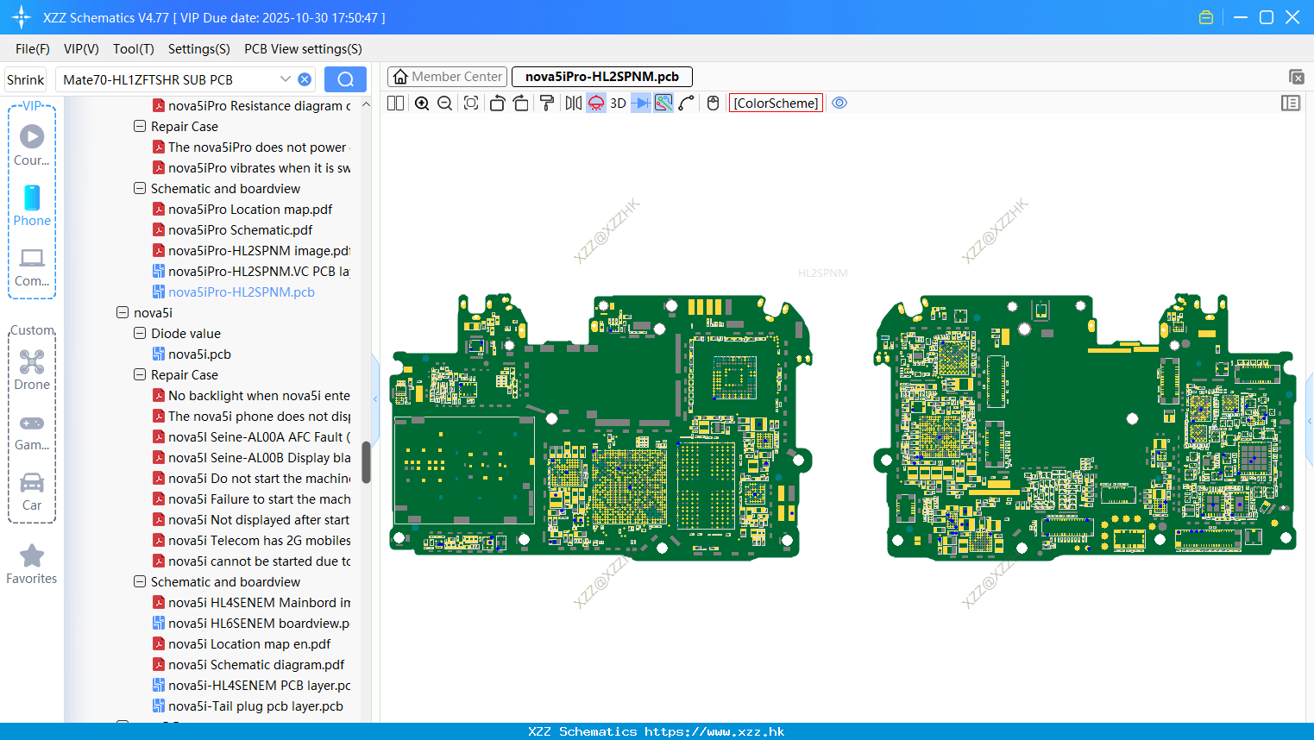Collapse Schematic and boardview above nova5i HL4SENEM
This screenshot has width=1314, height=740.
tap(140, 581)
